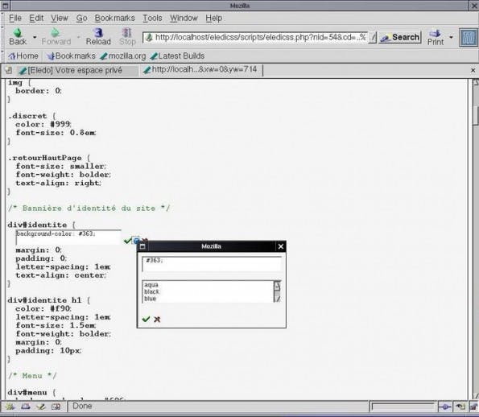Open the URL bar history dropdown
Screen dimensions: 479x417
click(x=373, y=37)
